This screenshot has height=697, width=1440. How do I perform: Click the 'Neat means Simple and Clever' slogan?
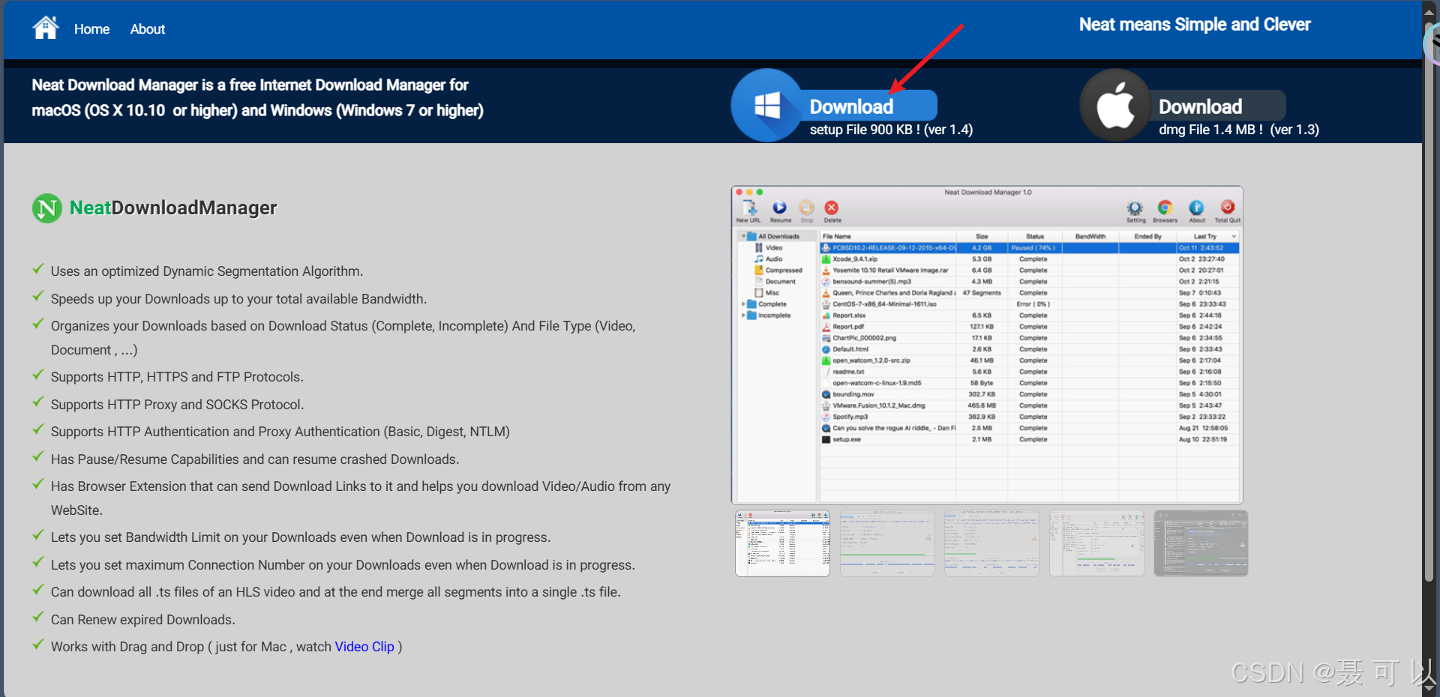coord(1195,25)
